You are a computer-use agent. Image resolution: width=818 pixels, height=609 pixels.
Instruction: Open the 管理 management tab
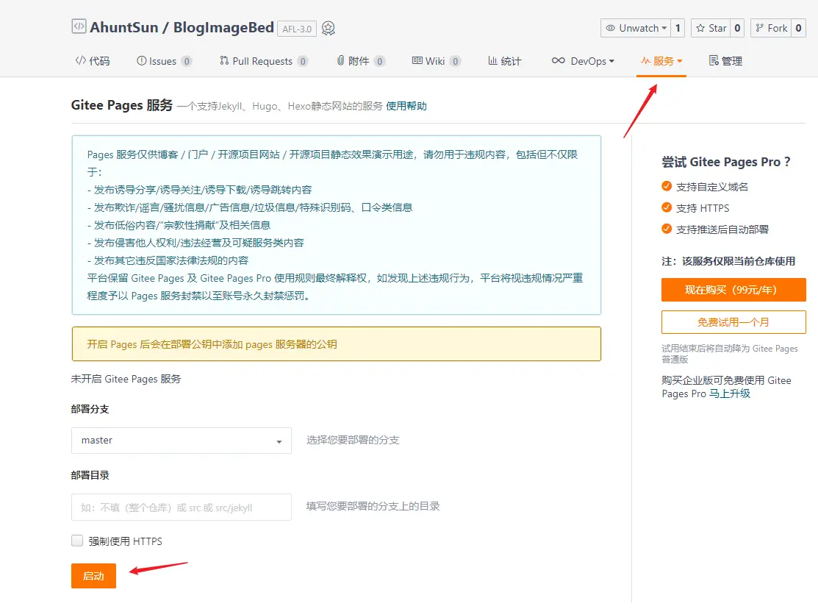725,61
